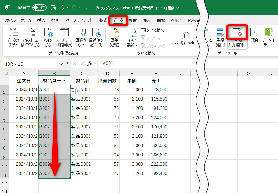Switch to the 描画 tab
The width and height of the screenshot is (278, 193).
(x=55, y=20)
